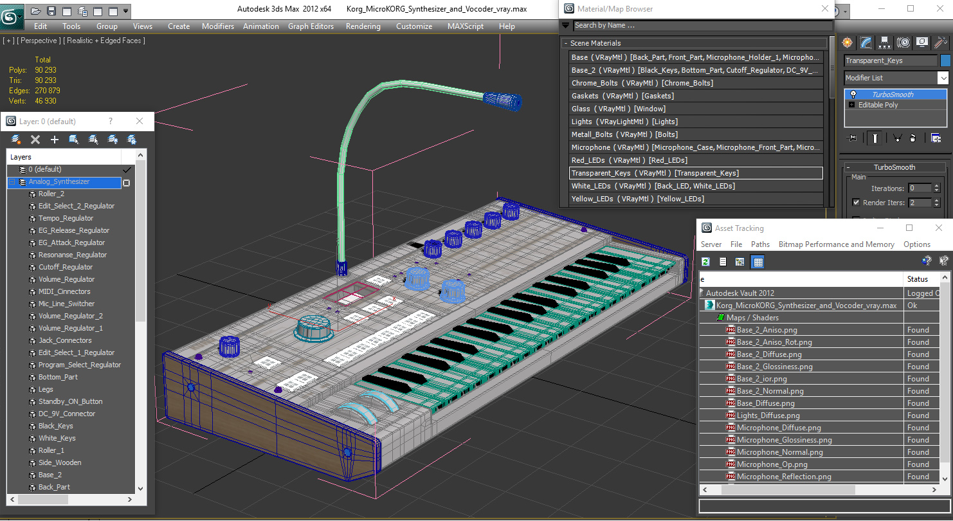Open Material/Map Browser options dropdown arrow
The image size is (953, 521).
[566, 26]
